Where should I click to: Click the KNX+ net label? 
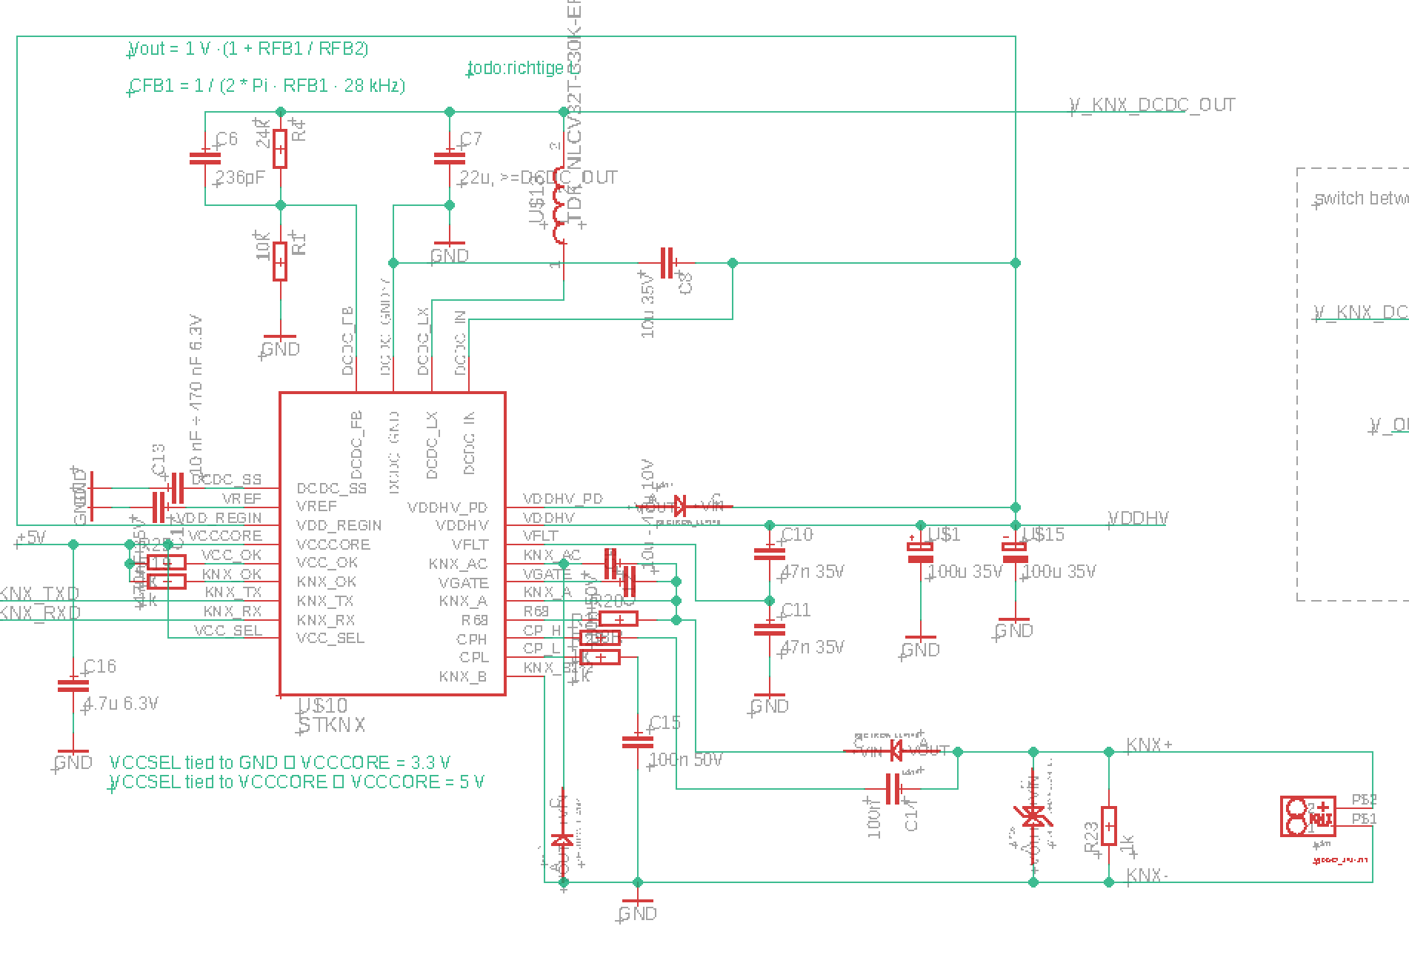click(1150, 745)
